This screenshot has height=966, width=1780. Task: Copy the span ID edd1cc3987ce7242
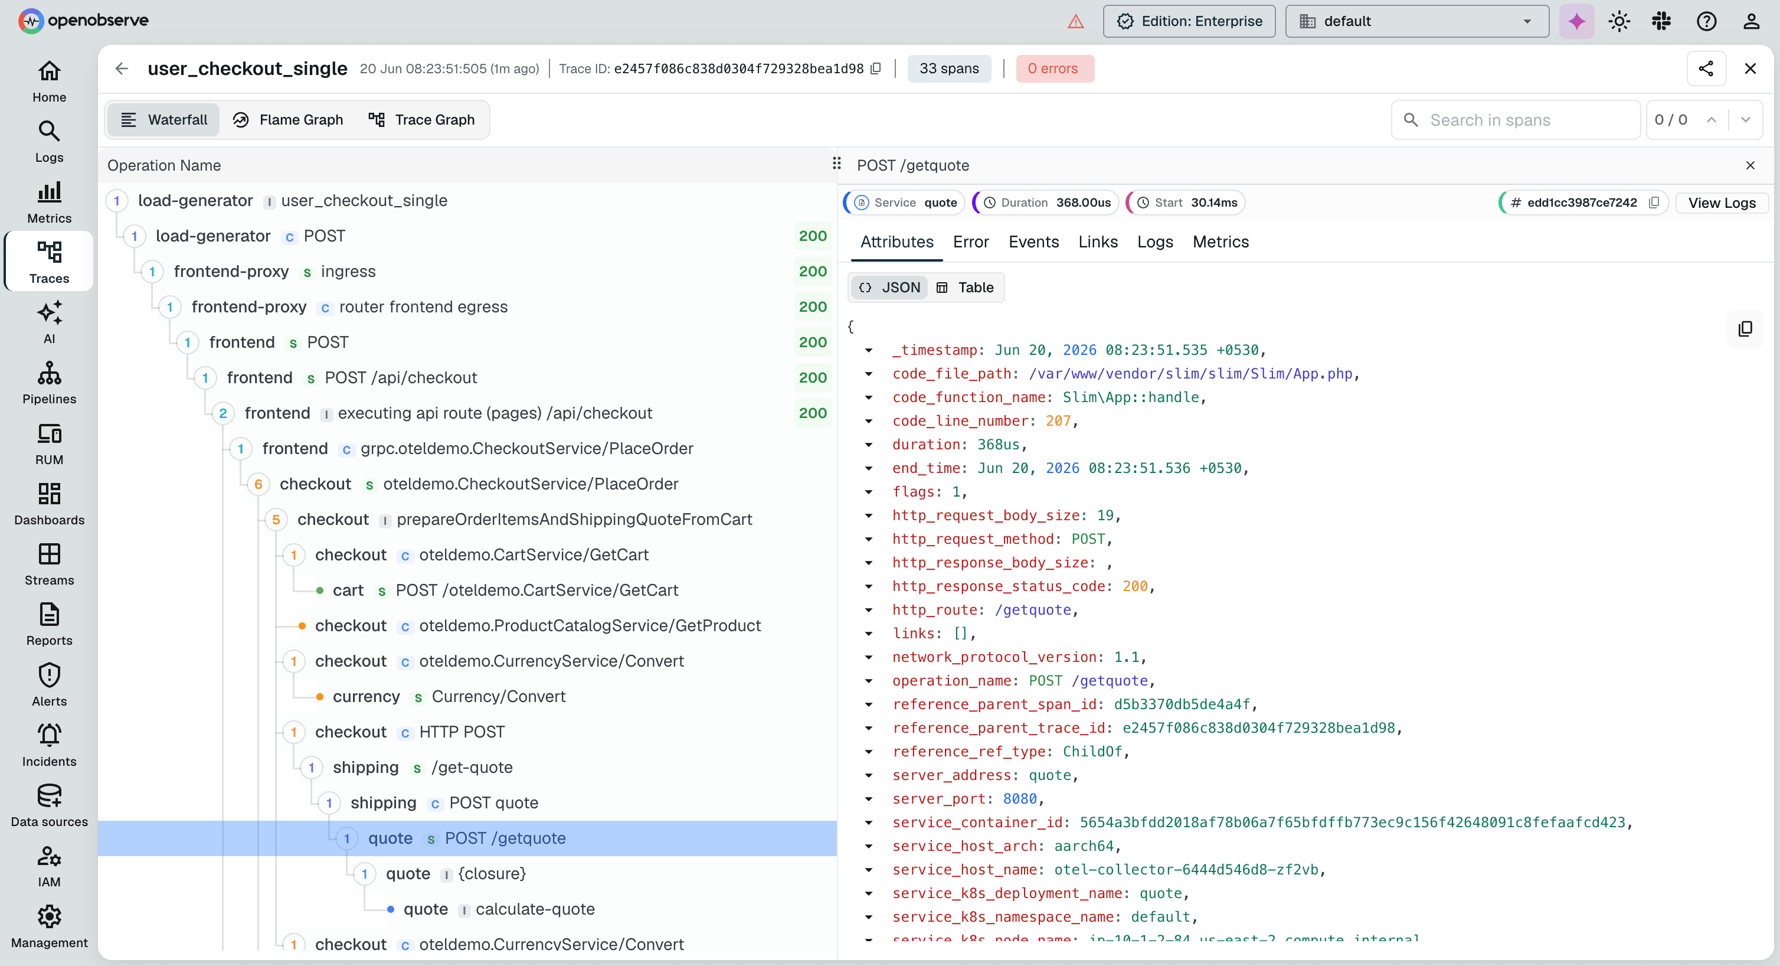[x=1654, y=203]
